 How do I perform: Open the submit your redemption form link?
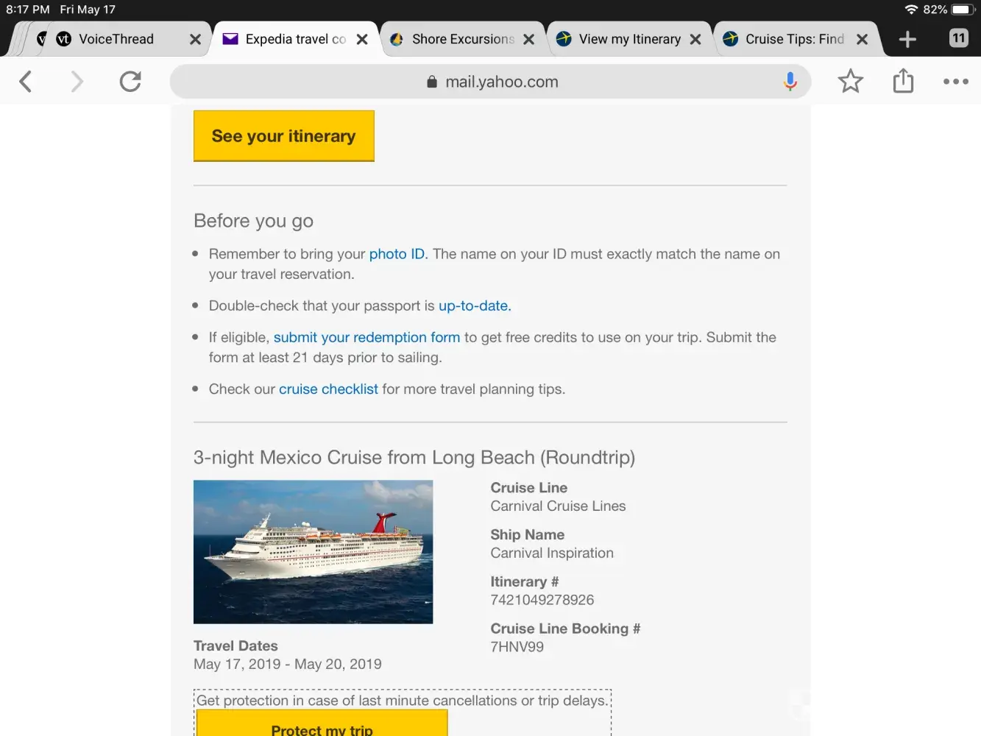[x=366, y=337]
